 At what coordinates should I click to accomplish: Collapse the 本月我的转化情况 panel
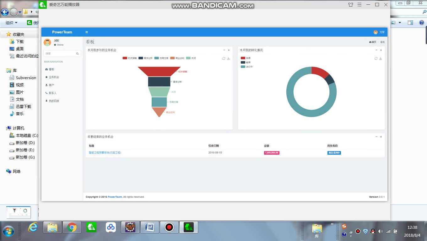tap(376, 50)
